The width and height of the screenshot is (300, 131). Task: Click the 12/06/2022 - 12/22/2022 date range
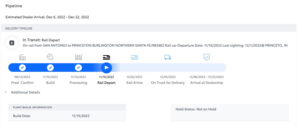pos(207,77)
